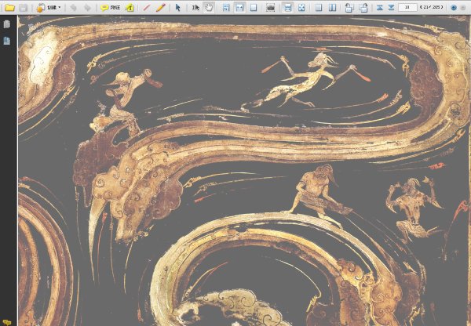Open the create dropdown menu
The image size is (471, 326).
tap(49, 8)
